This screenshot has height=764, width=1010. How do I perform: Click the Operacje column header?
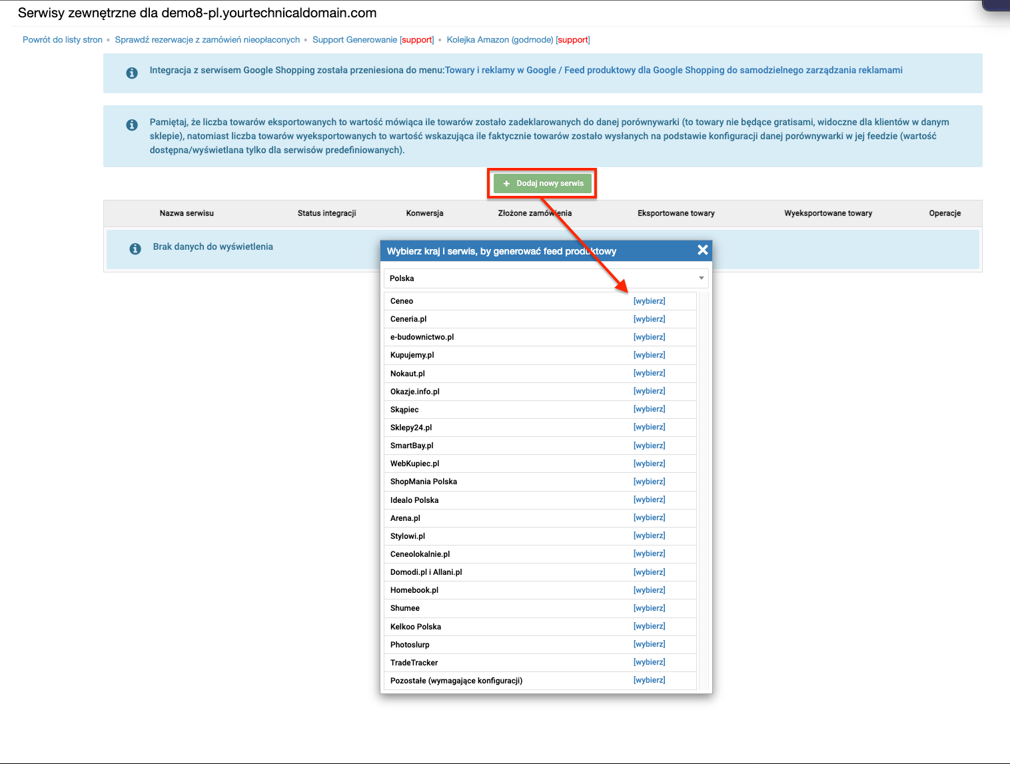coord(945,213)
